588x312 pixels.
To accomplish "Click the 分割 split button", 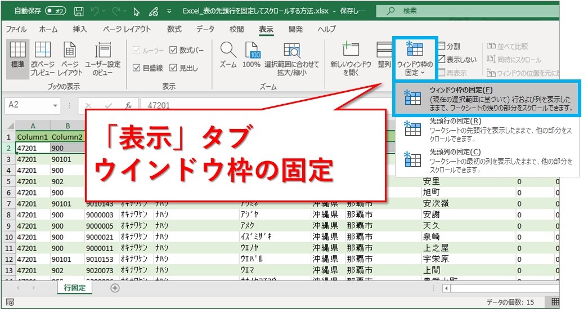I will click(x=449, y=46).
